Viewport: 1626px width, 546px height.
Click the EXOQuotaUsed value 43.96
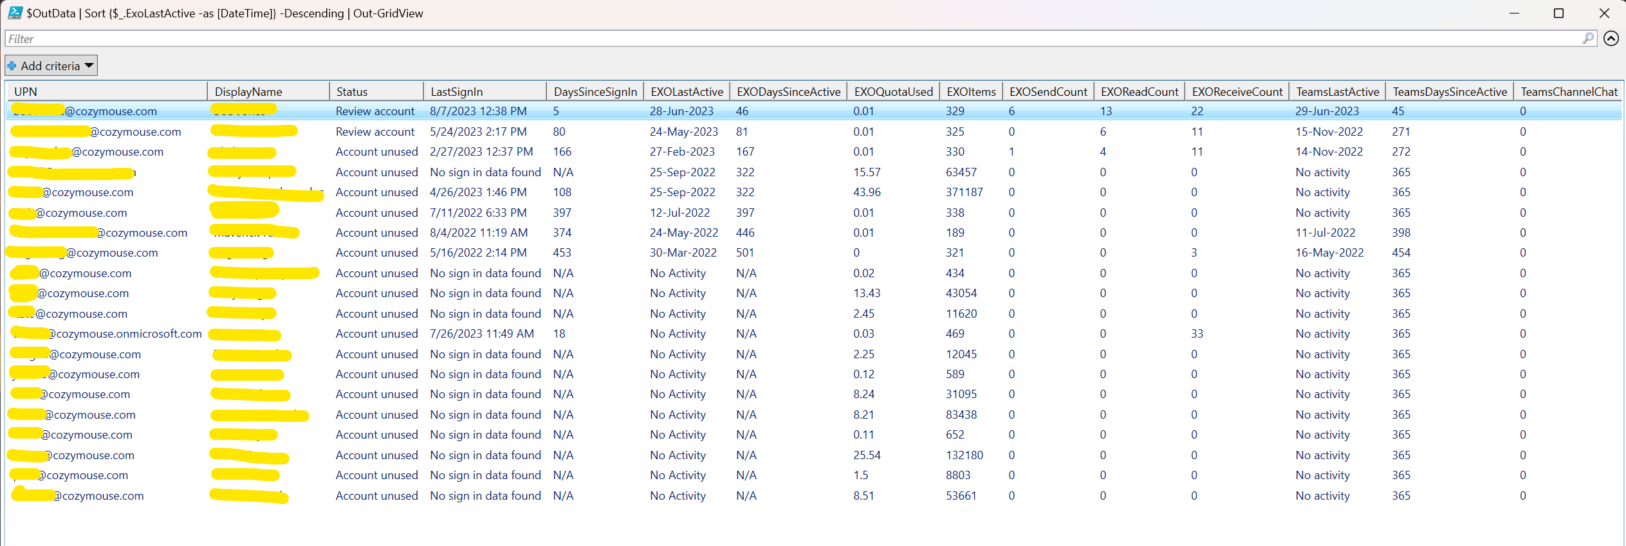[x=867, y=192]
